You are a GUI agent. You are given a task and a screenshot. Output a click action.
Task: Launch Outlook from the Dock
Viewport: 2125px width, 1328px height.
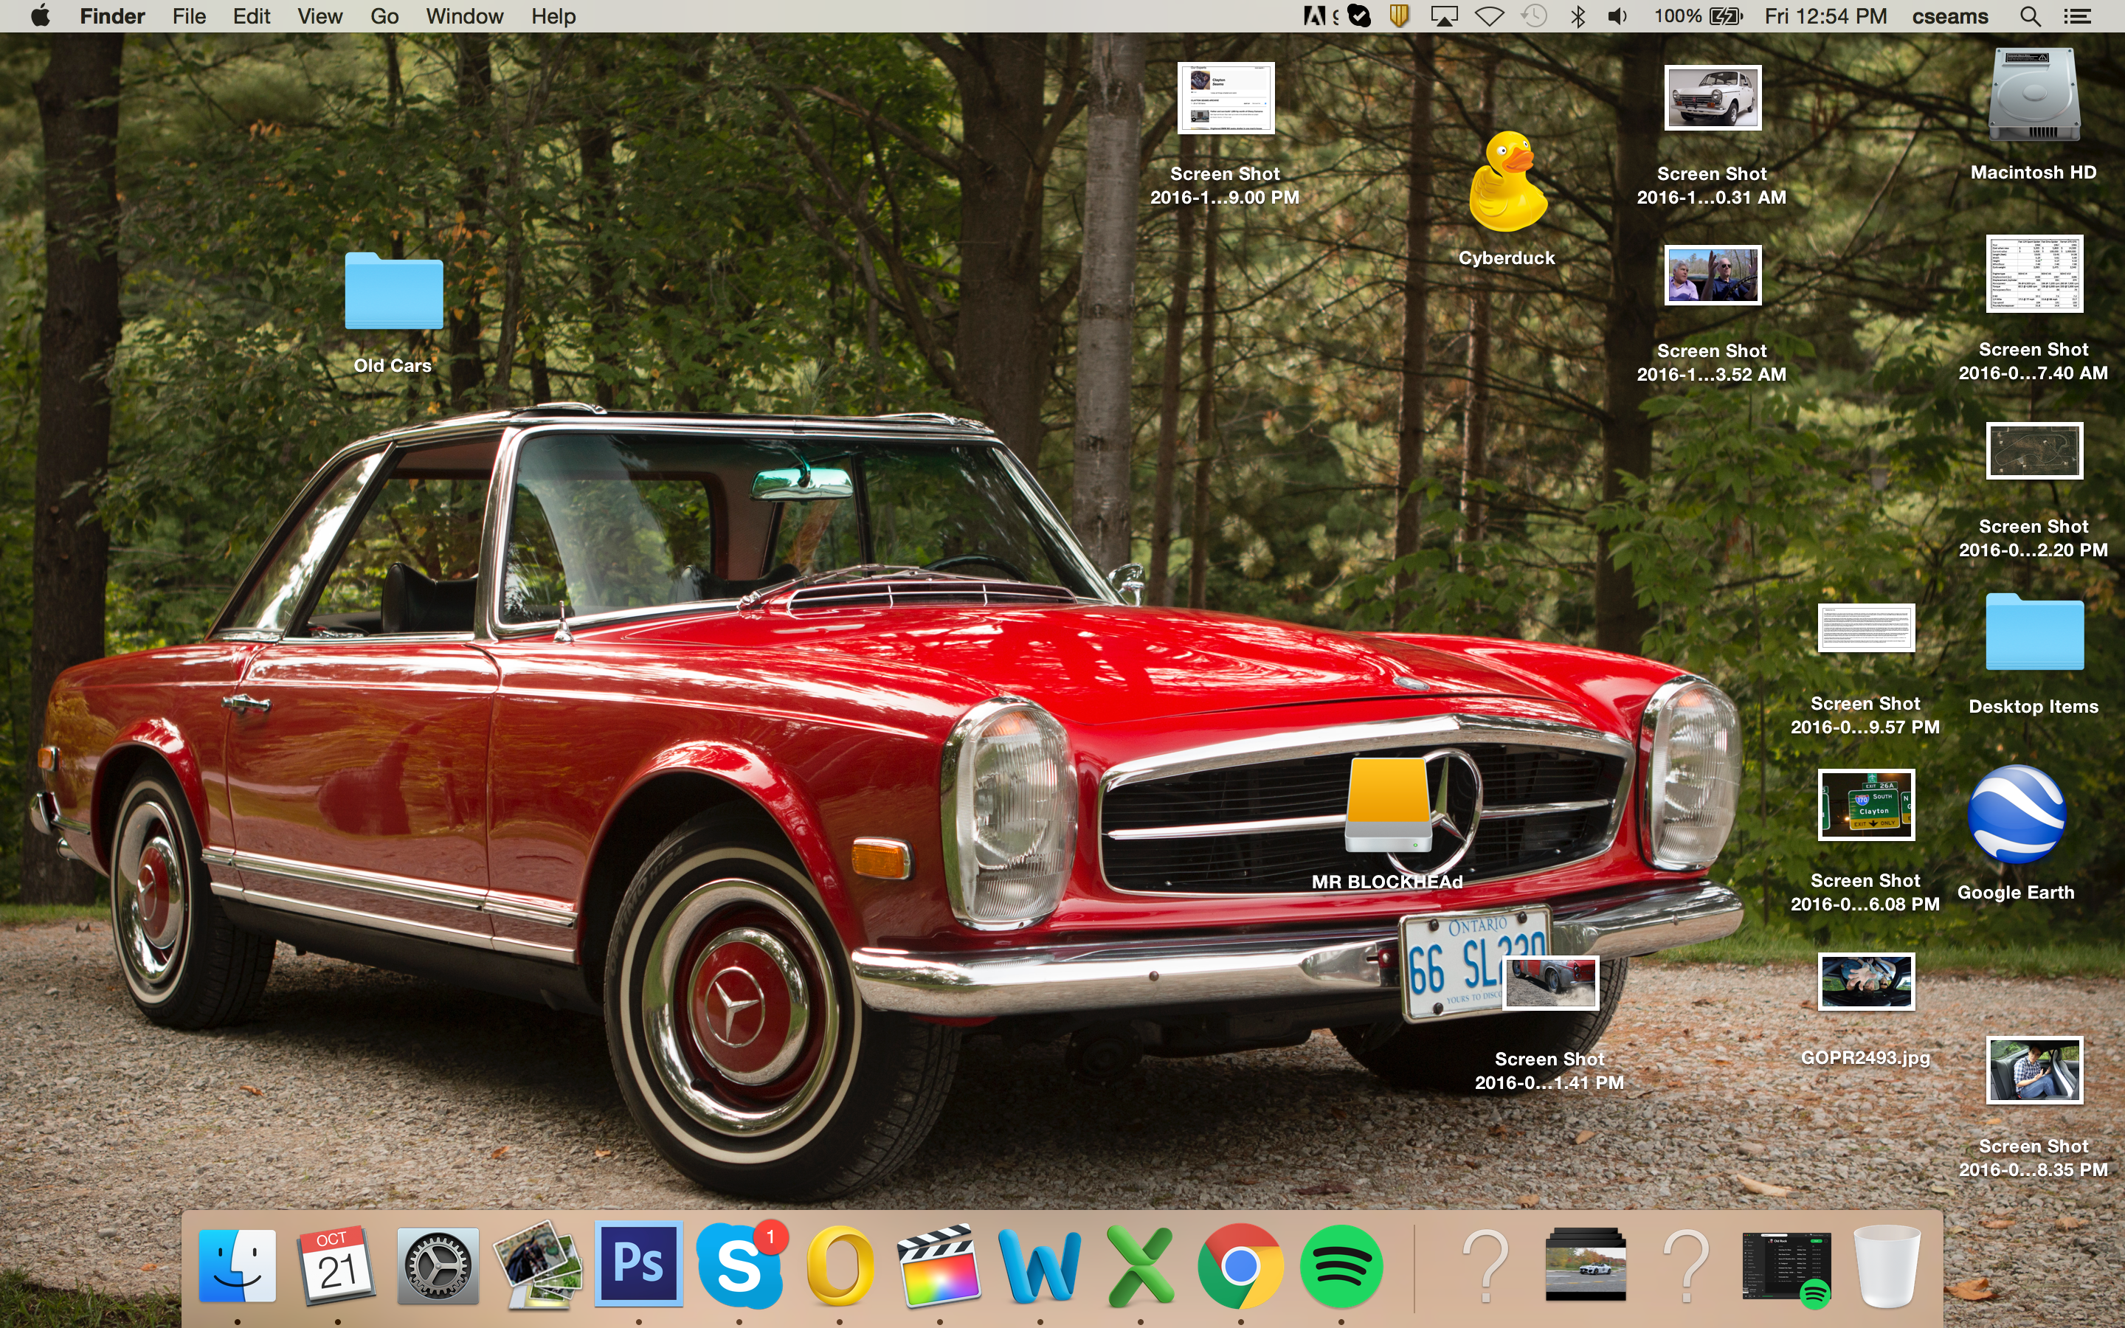point(840,1265)
